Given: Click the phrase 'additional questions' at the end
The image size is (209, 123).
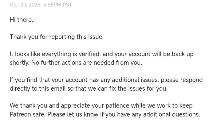Looking at the screenshot, I should [172, 114].
